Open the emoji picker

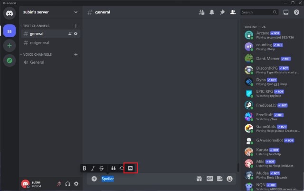point(230,179)
